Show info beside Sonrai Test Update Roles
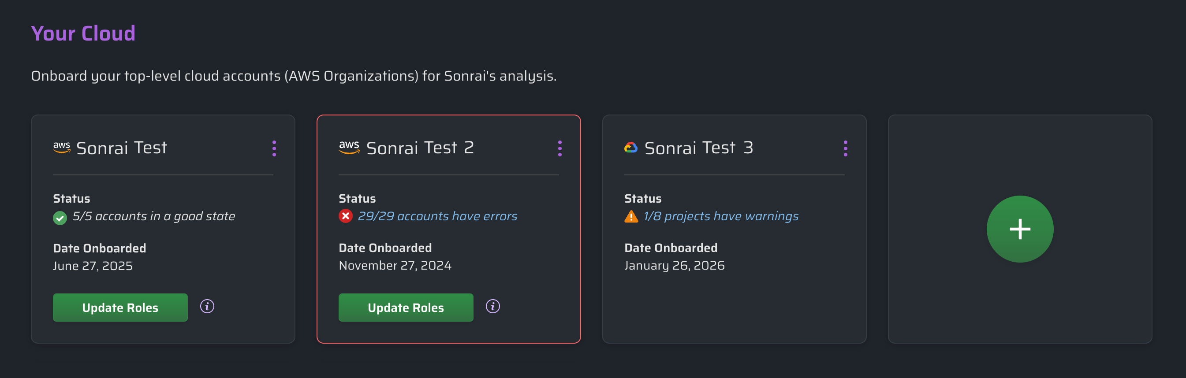The width and height of the screenshot is (1186, 378). coord(207,306)
